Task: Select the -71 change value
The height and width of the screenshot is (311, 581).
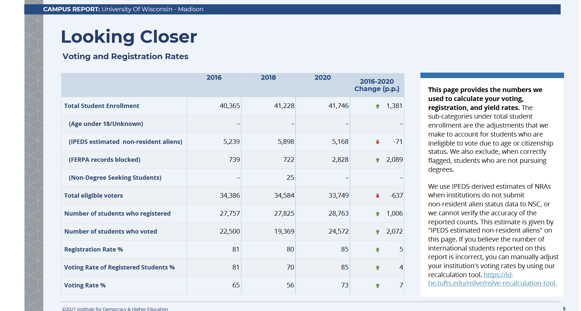Action: [398, 142]
